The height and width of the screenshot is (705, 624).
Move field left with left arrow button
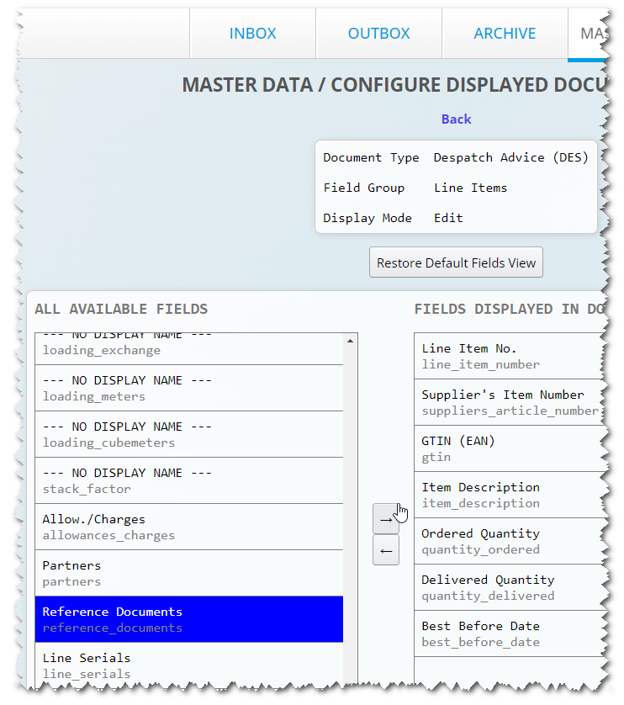click(x=386, y=550)
